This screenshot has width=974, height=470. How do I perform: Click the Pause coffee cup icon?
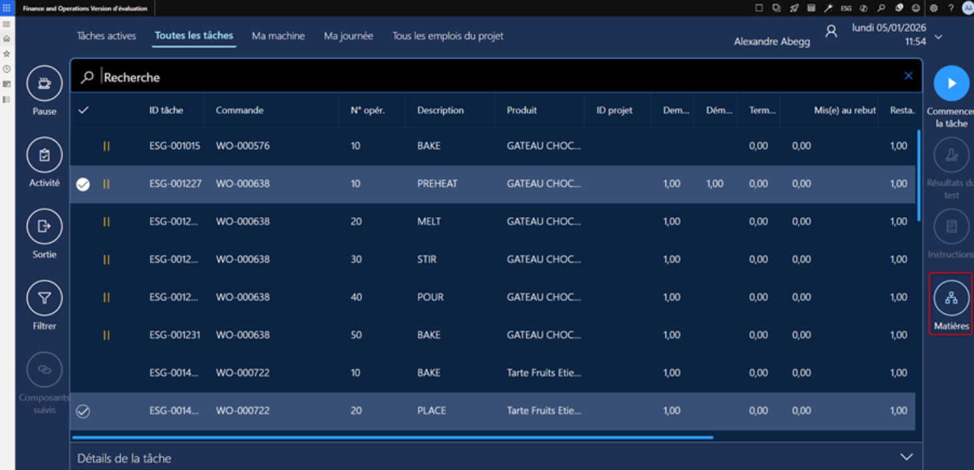(44, 84)
